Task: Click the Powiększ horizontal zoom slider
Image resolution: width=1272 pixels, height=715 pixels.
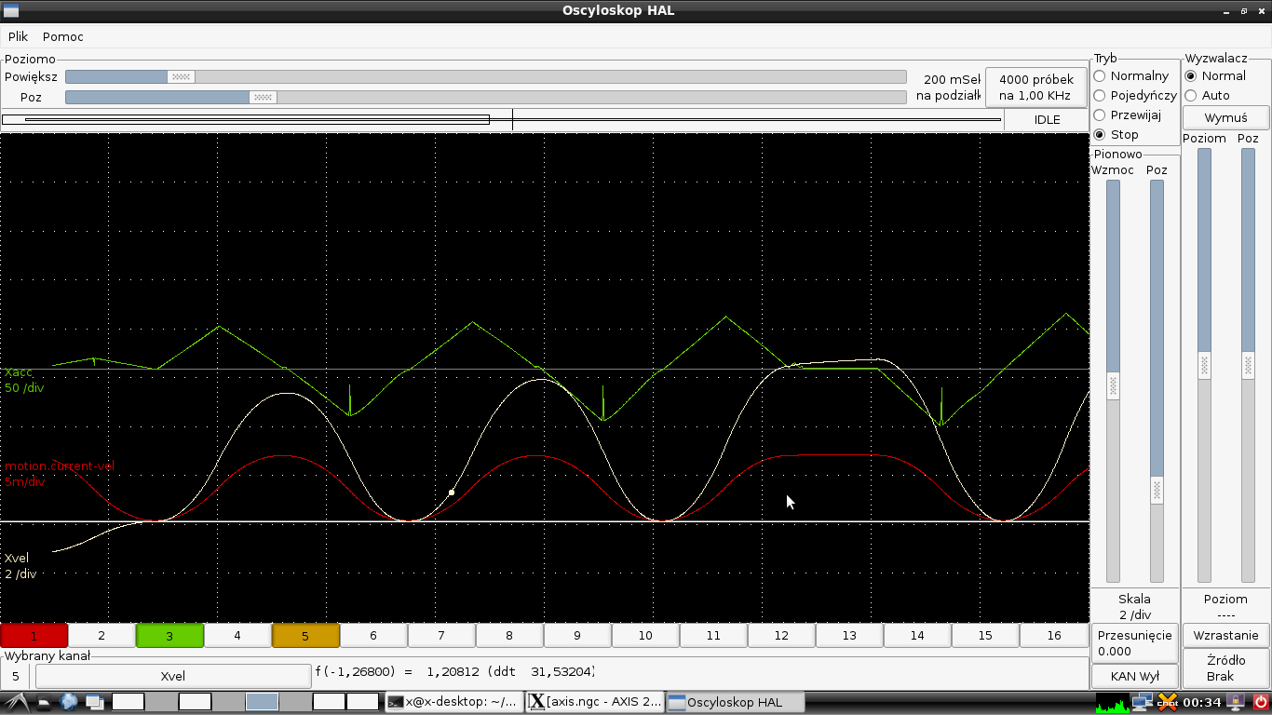Action: (485, 76)
